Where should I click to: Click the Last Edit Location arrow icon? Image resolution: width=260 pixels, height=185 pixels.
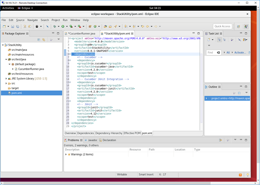(x=142, y=26)
